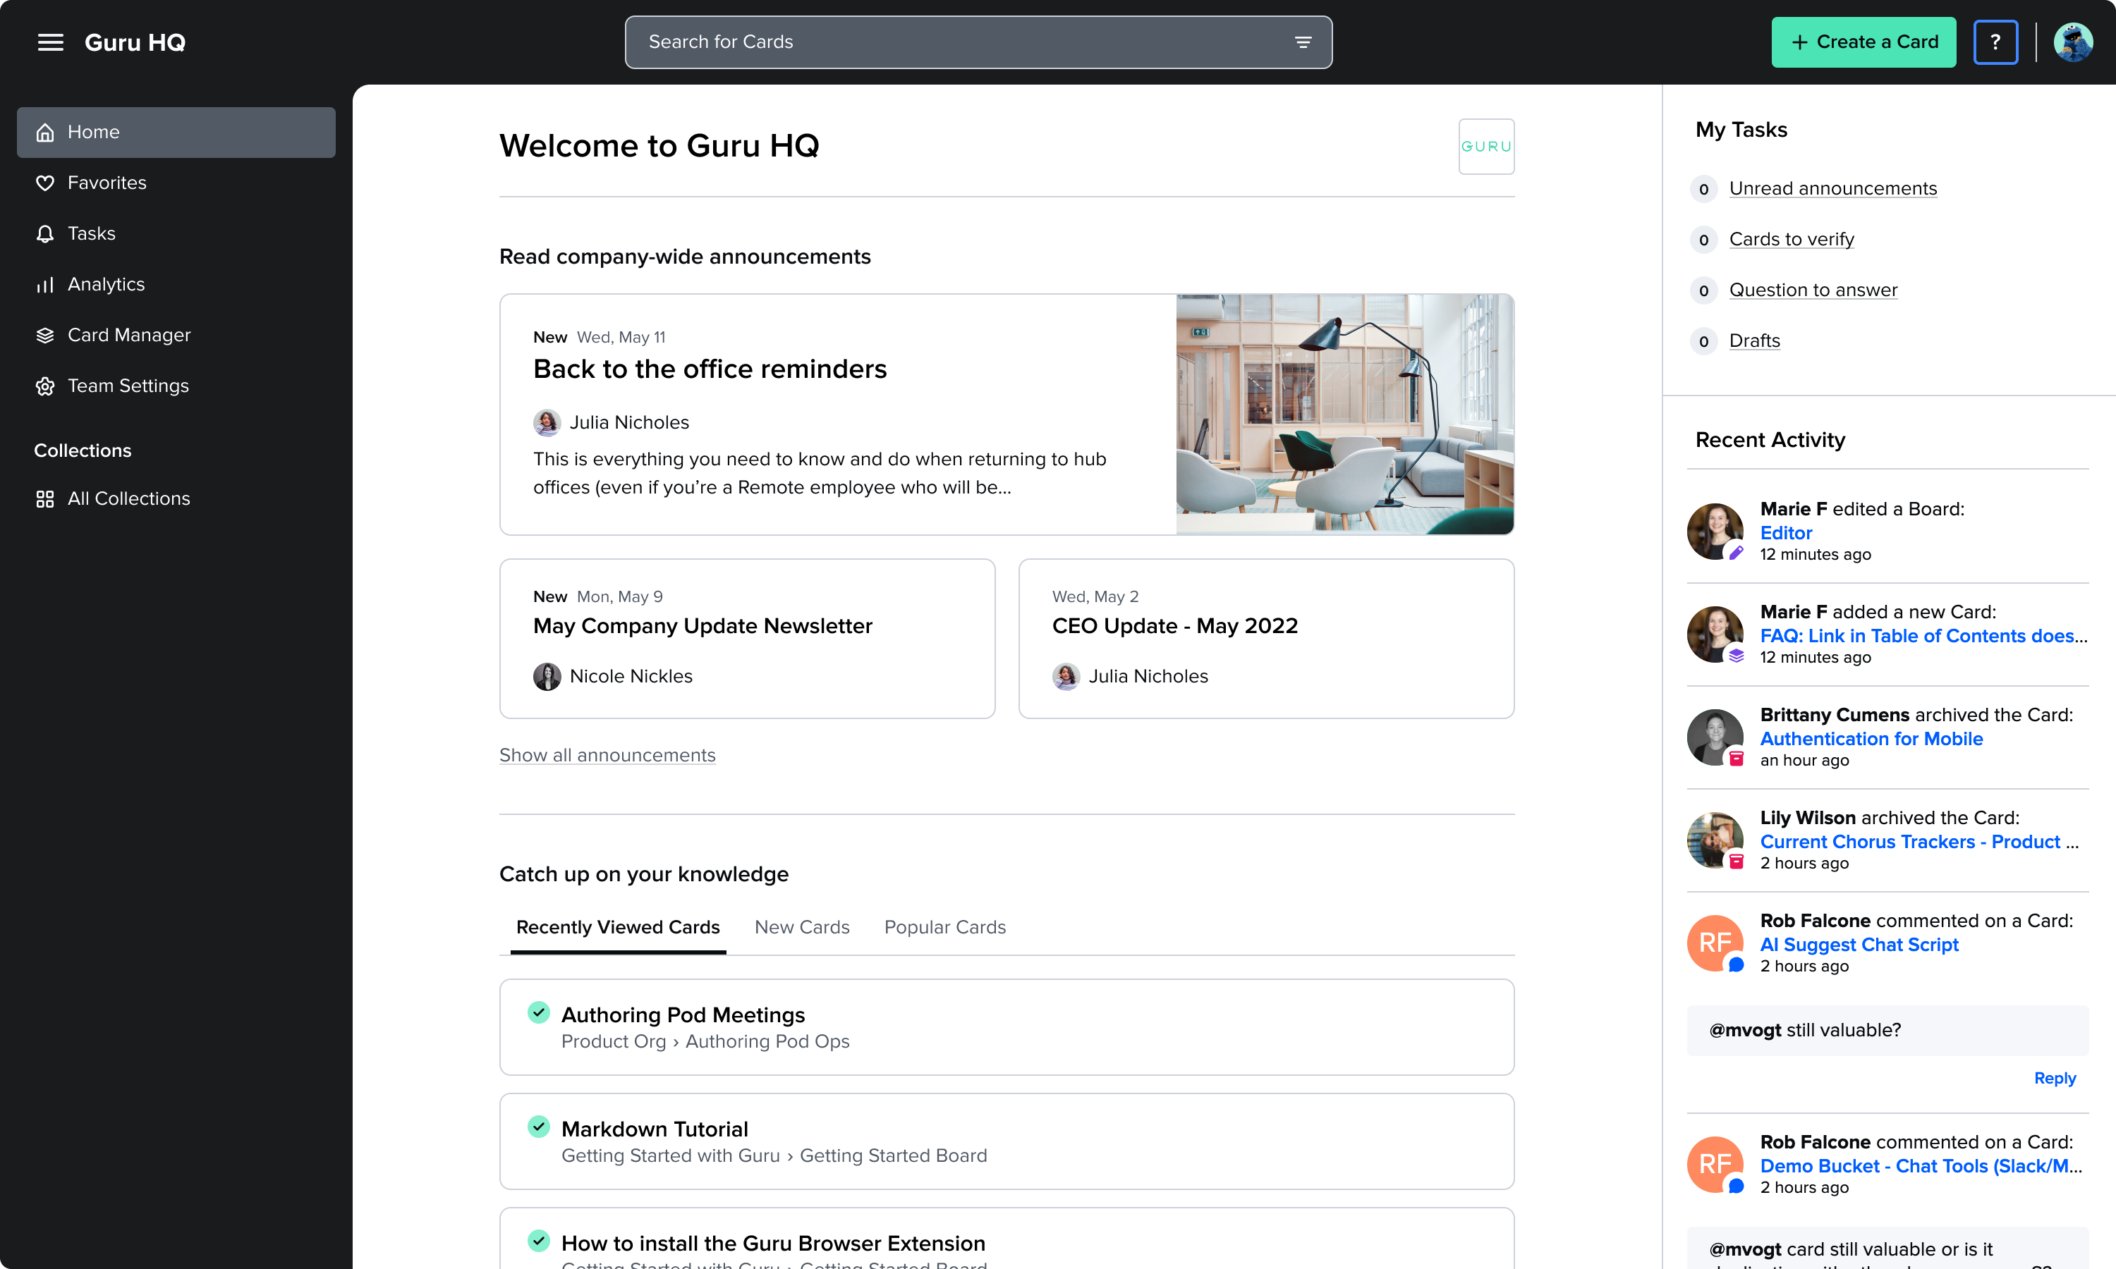Click Nicole Nickles avatar on newsletter
The image size is (2116, 1269).
(x=547, y=676)
